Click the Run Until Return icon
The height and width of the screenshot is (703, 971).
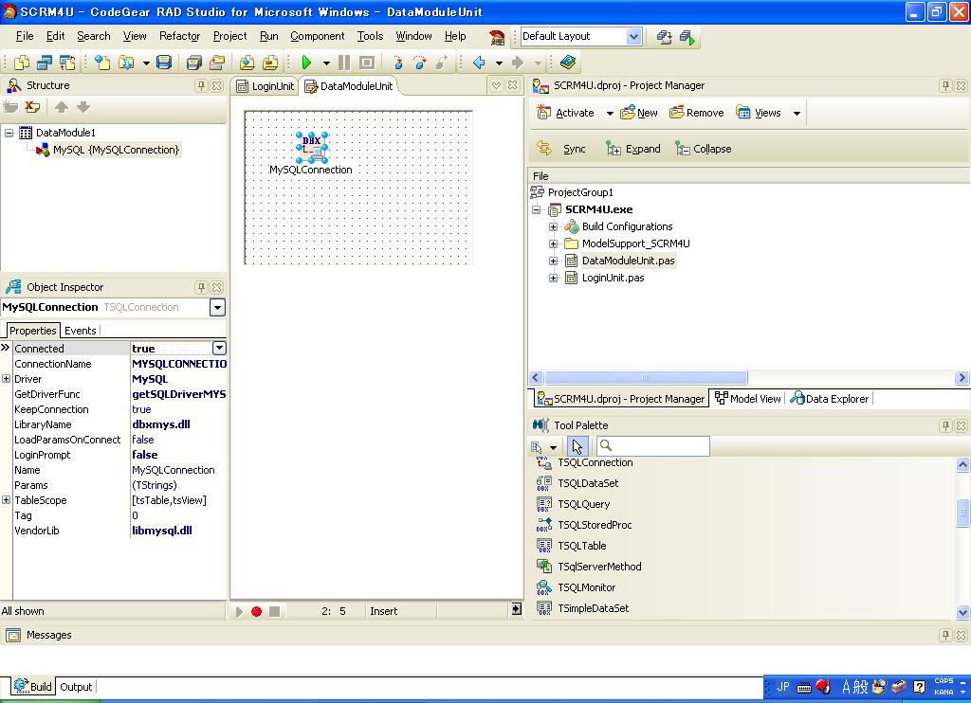(x=442, y=63)
